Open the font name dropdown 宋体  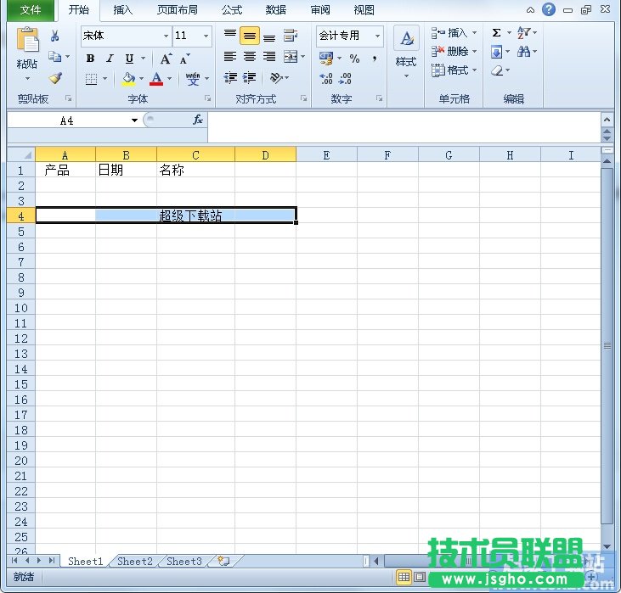[x=166, y=36]
